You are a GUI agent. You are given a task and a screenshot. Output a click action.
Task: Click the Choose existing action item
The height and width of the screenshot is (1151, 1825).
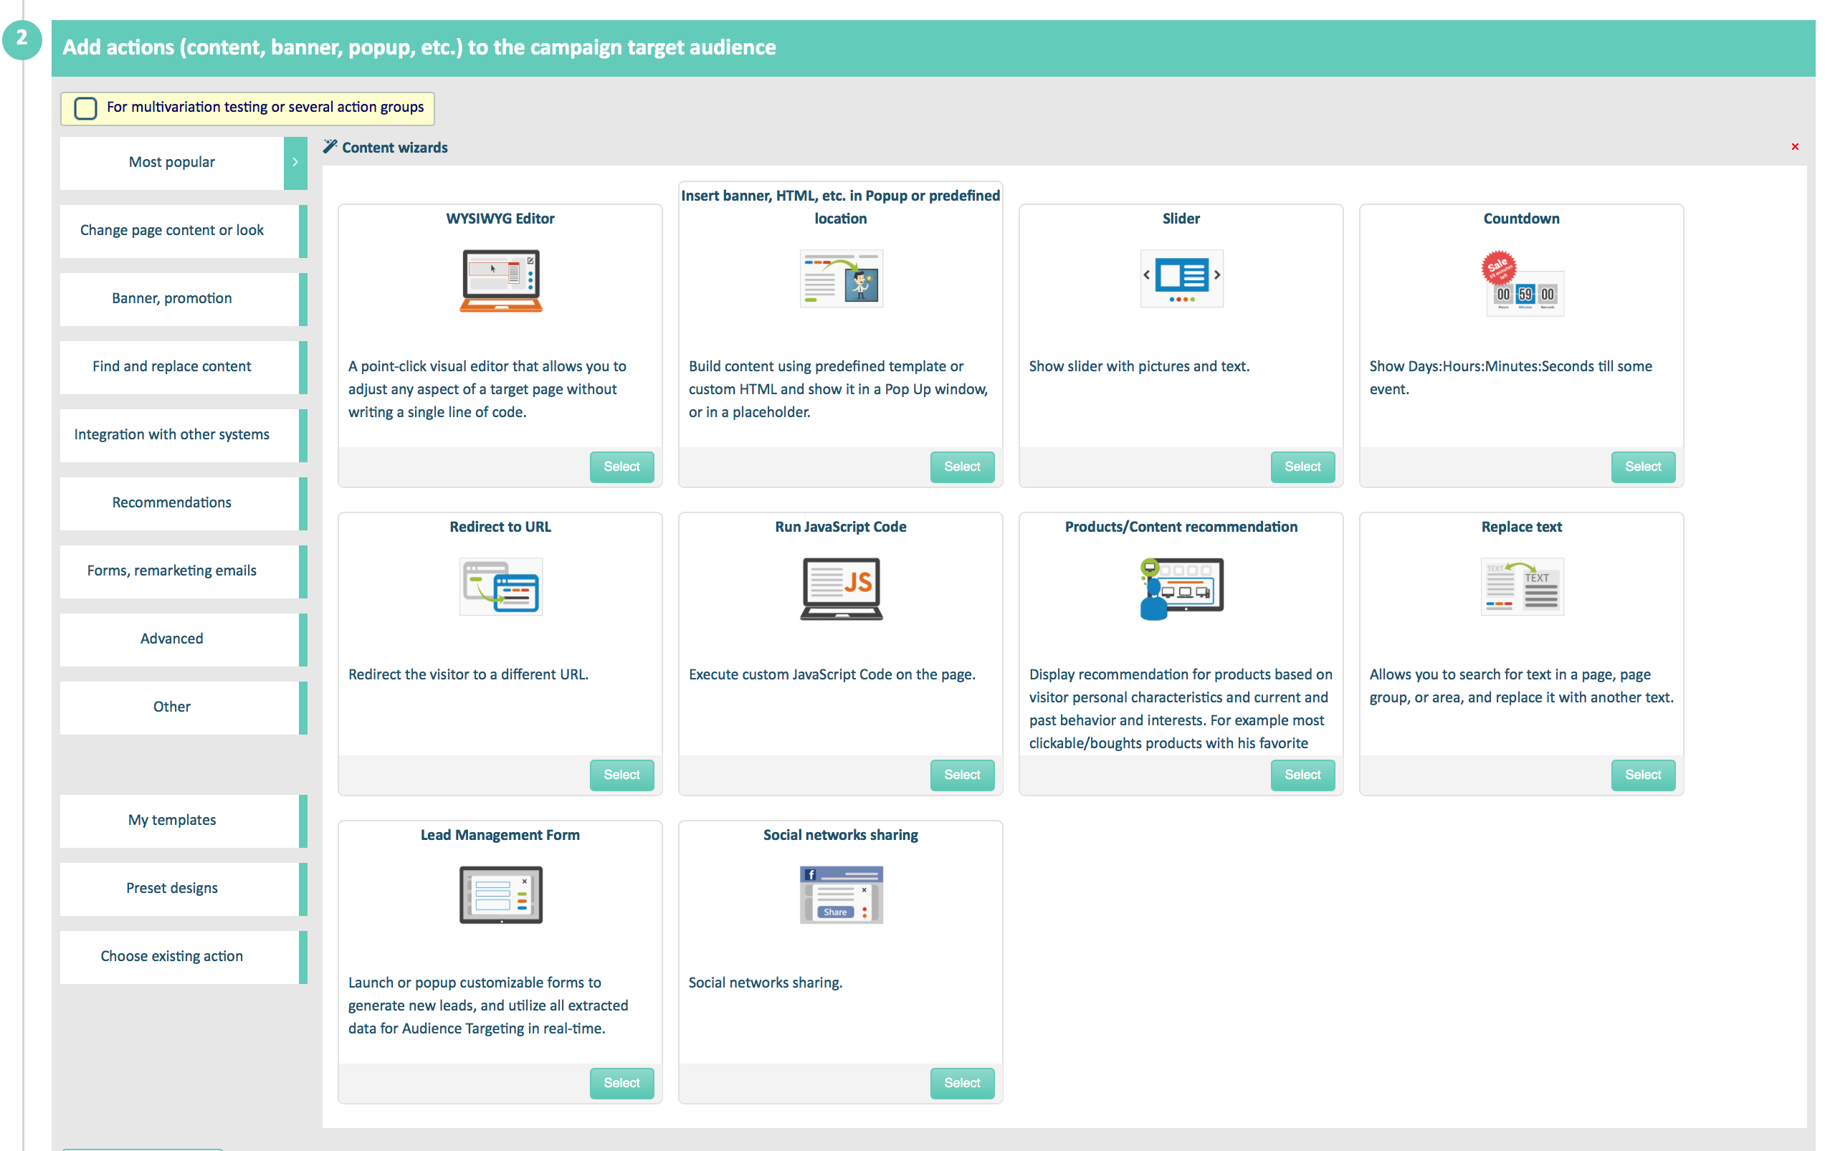[x=172, y=957]
